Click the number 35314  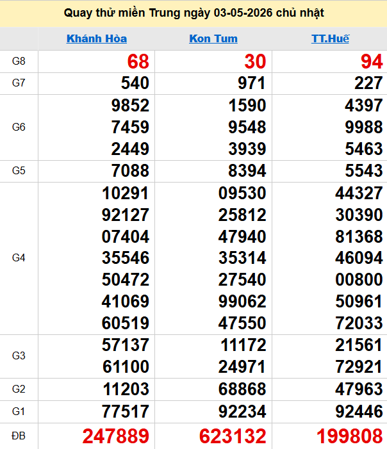coord(242,258)
